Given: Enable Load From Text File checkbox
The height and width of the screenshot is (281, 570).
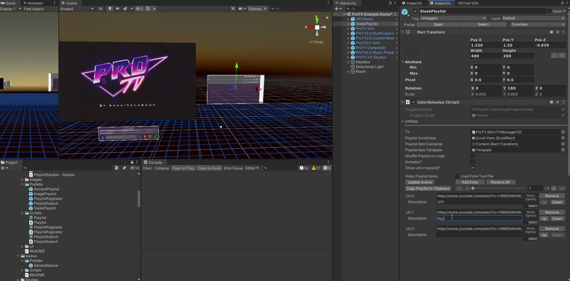Looking at the screenshot, I should 457,176.
